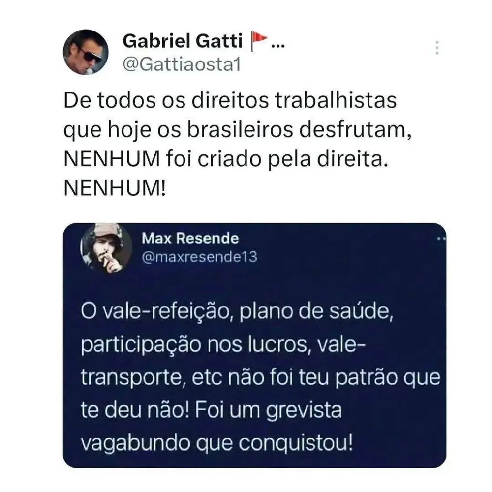
Task: Click the 'transporte, etc não foi teu patrão' line
Action: click(260, 377)
